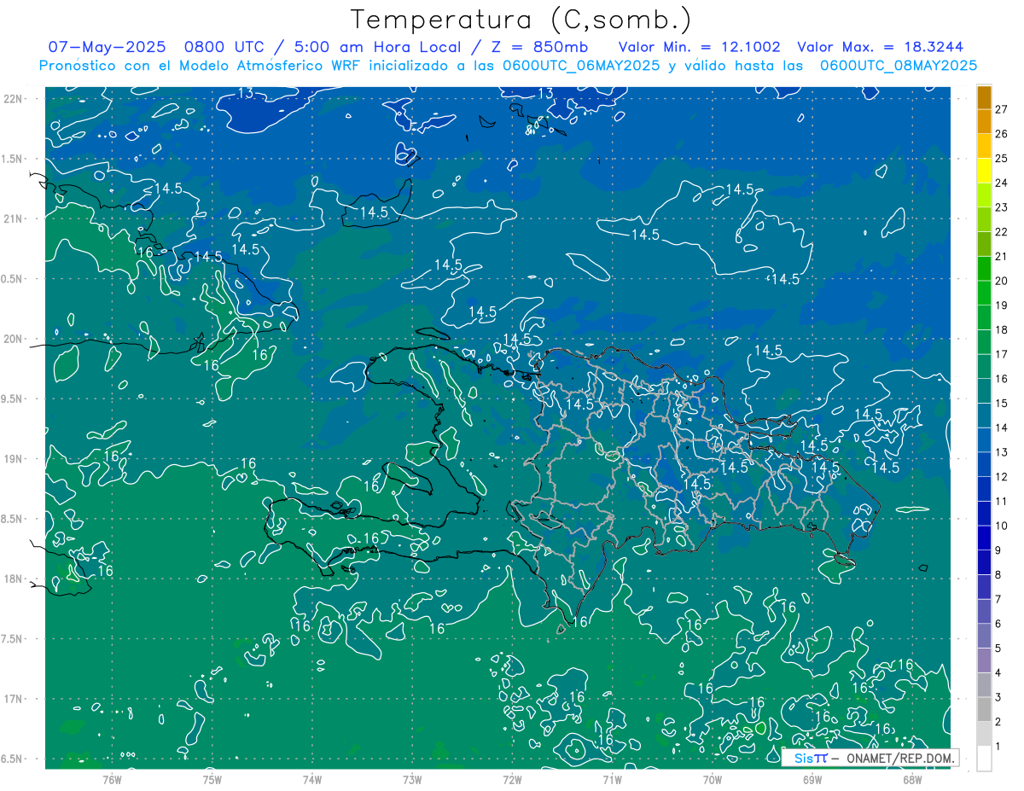Click the color scale number "15"
Viewport: 1024px width, 791px height.
(x=1002, y=403)
